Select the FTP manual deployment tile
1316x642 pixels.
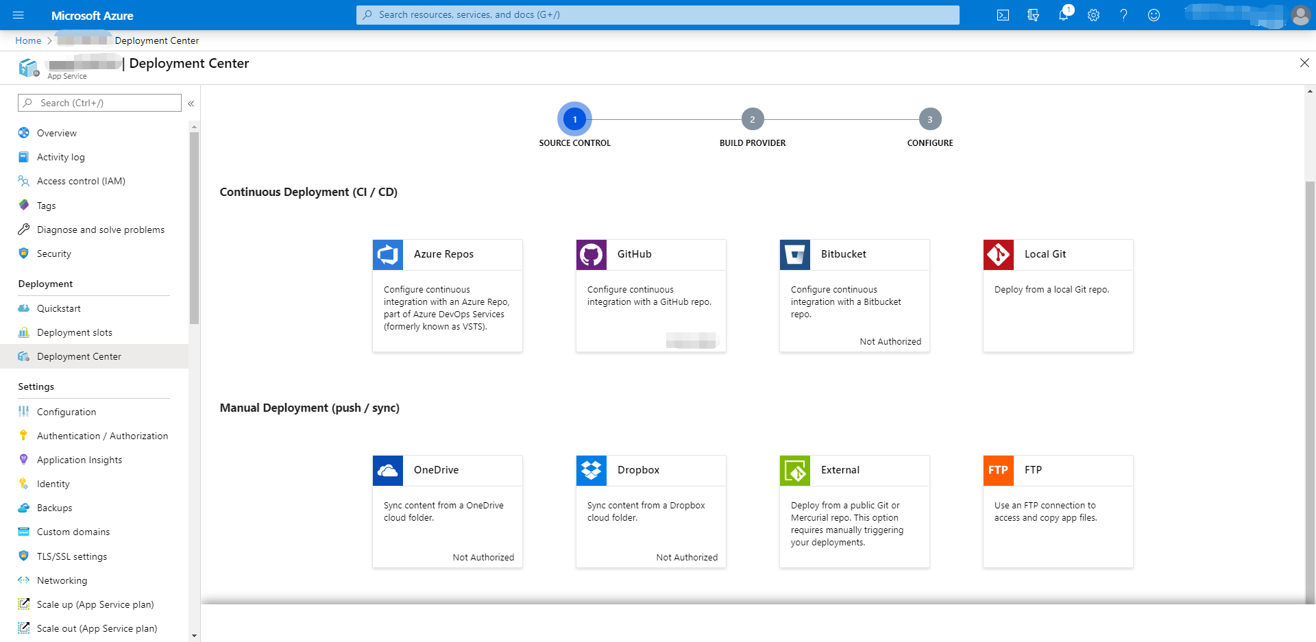coord(1058,511)
